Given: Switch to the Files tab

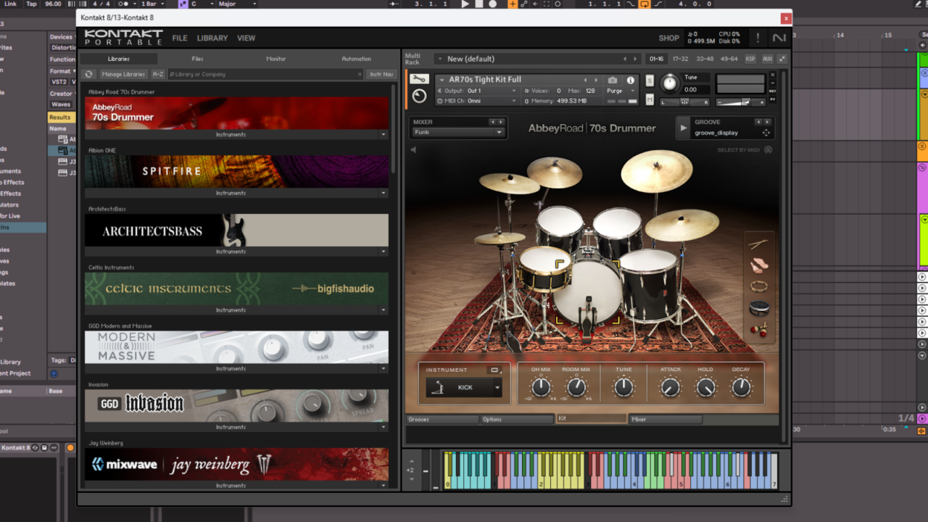Looking at the screenshot, I should pos(197,59).
